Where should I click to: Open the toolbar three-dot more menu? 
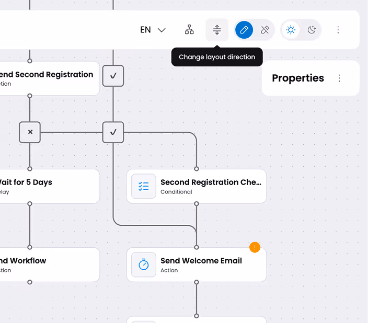point(338,30)
